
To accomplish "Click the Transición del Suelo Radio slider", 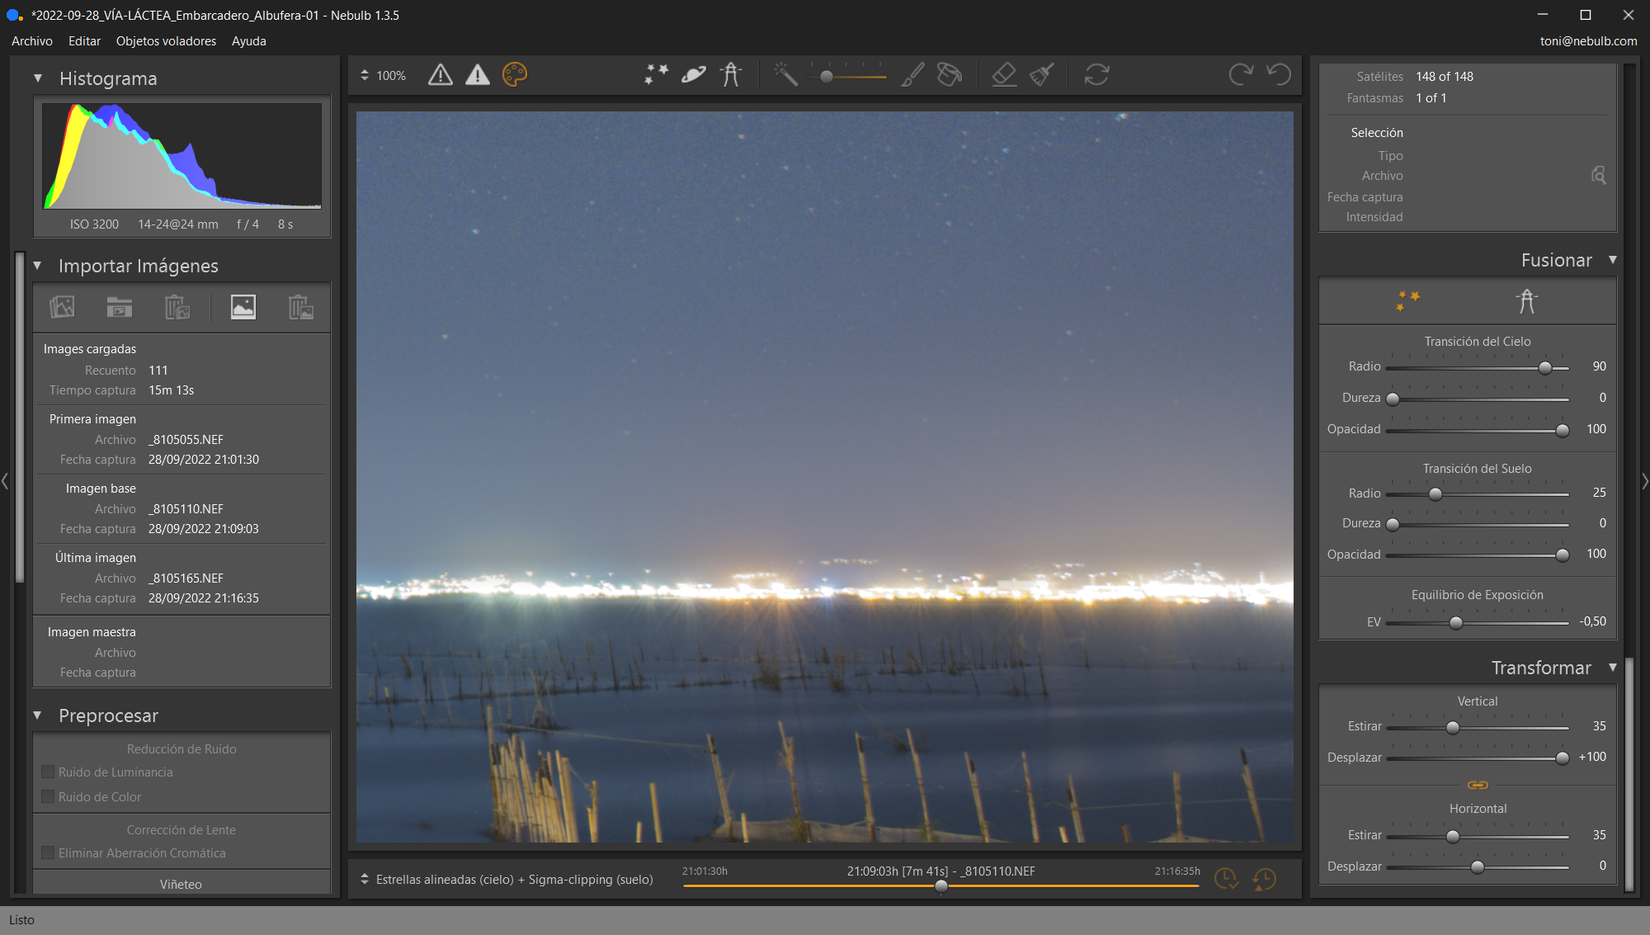I will [1477, 494].
